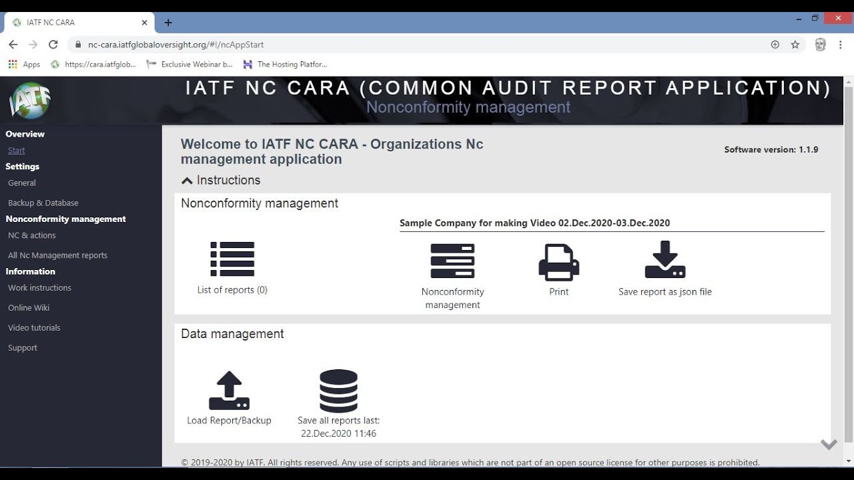Click the Save all reports database icon
The height and width of the screenshot is (480, 854).
pos(338,391)
